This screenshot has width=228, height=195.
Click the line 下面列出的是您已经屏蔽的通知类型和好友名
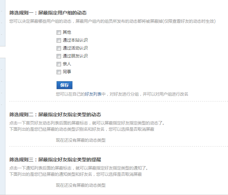76,174
